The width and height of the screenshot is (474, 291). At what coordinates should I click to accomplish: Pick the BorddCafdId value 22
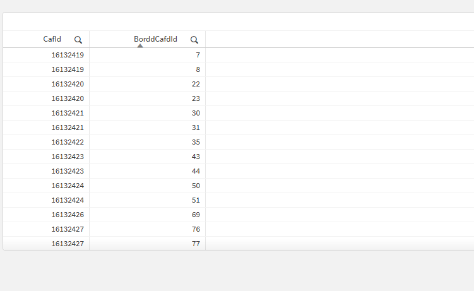click(x=196, y=84)
